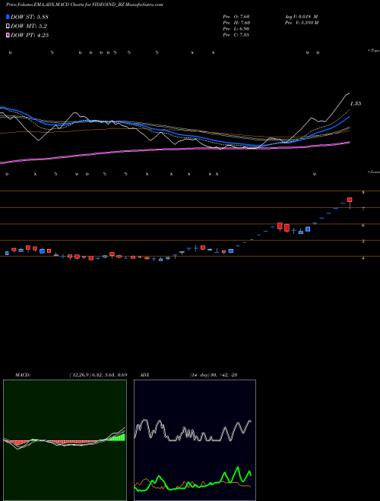Click the 'DOW MT: 5.2' label

coord(28,27)
